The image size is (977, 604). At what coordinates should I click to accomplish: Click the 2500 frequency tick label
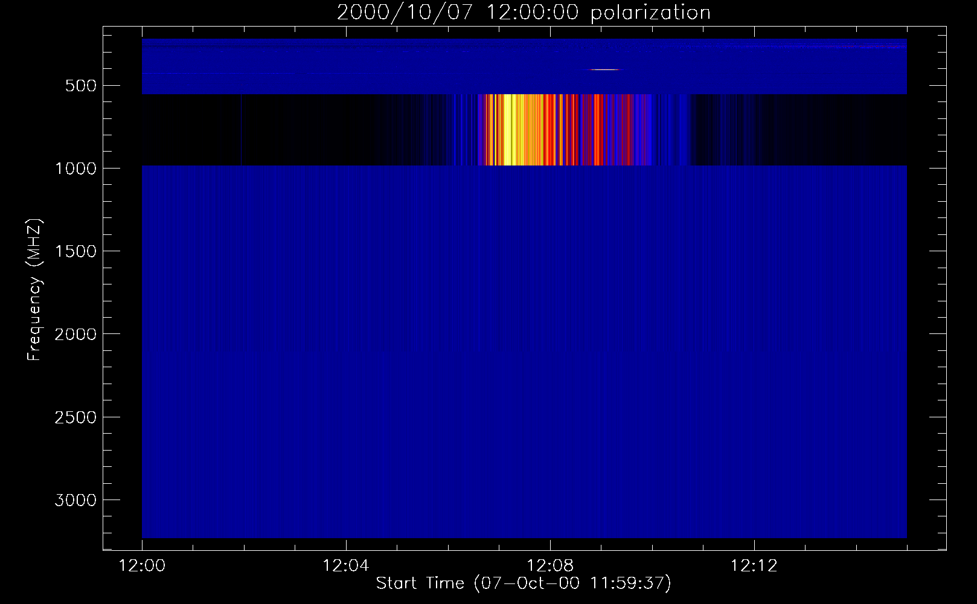75,417
